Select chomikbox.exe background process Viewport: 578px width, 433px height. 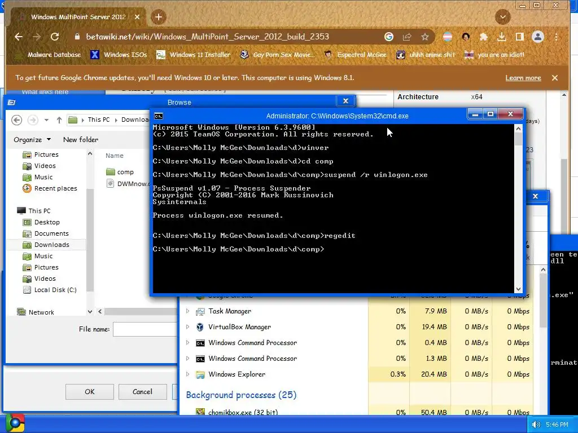click(243, 412)
